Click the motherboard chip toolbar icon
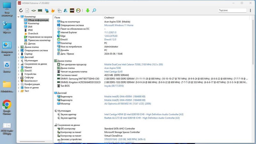This screenshot has height=144, width=256. click(34, 11)
